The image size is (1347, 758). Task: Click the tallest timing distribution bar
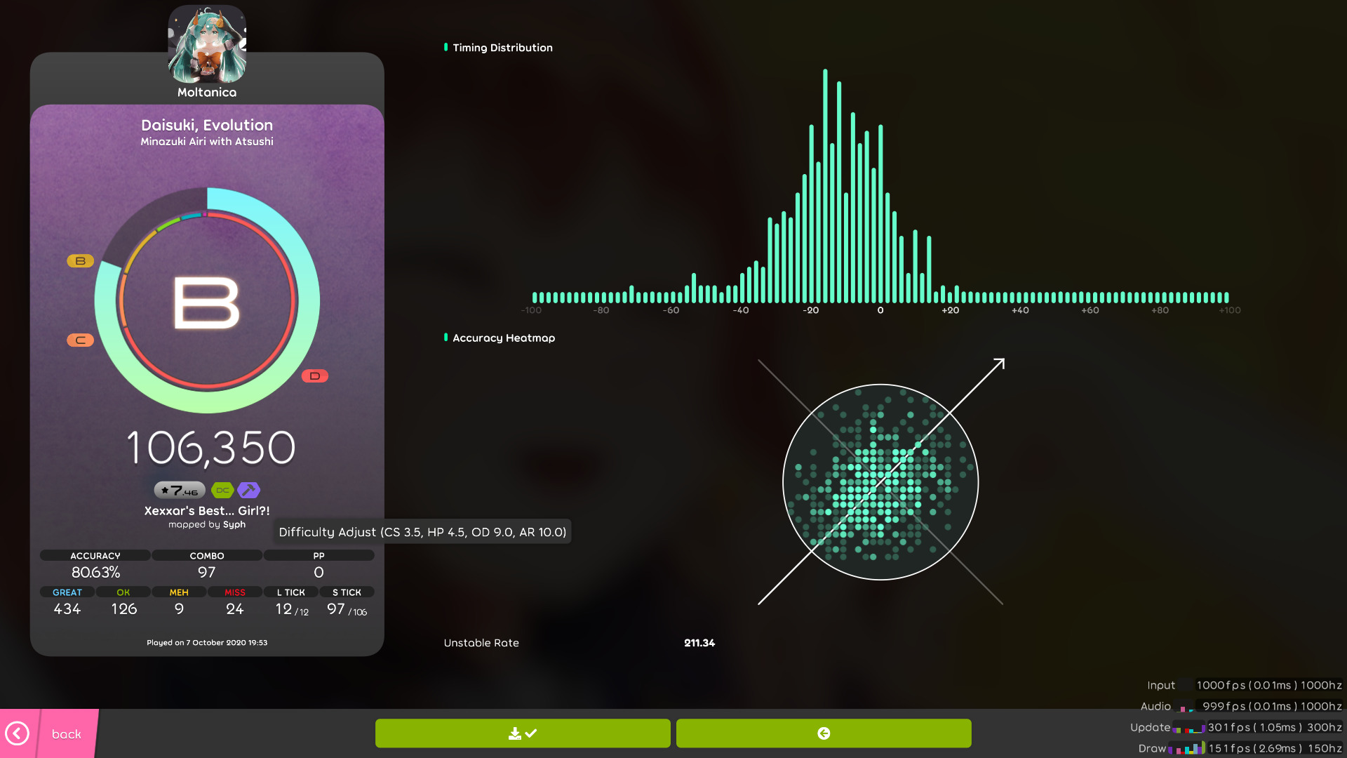(825, 186)
